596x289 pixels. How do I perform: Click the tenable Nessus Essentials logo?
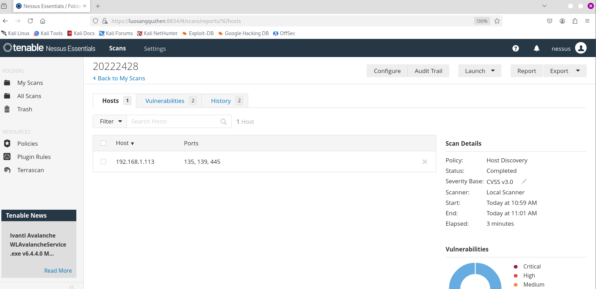pyautogui.click(x=49, y=48)
